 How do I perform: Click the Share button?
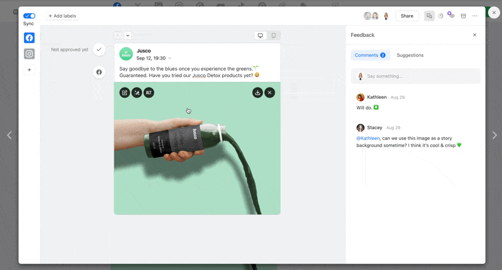[x=407, y=16]
